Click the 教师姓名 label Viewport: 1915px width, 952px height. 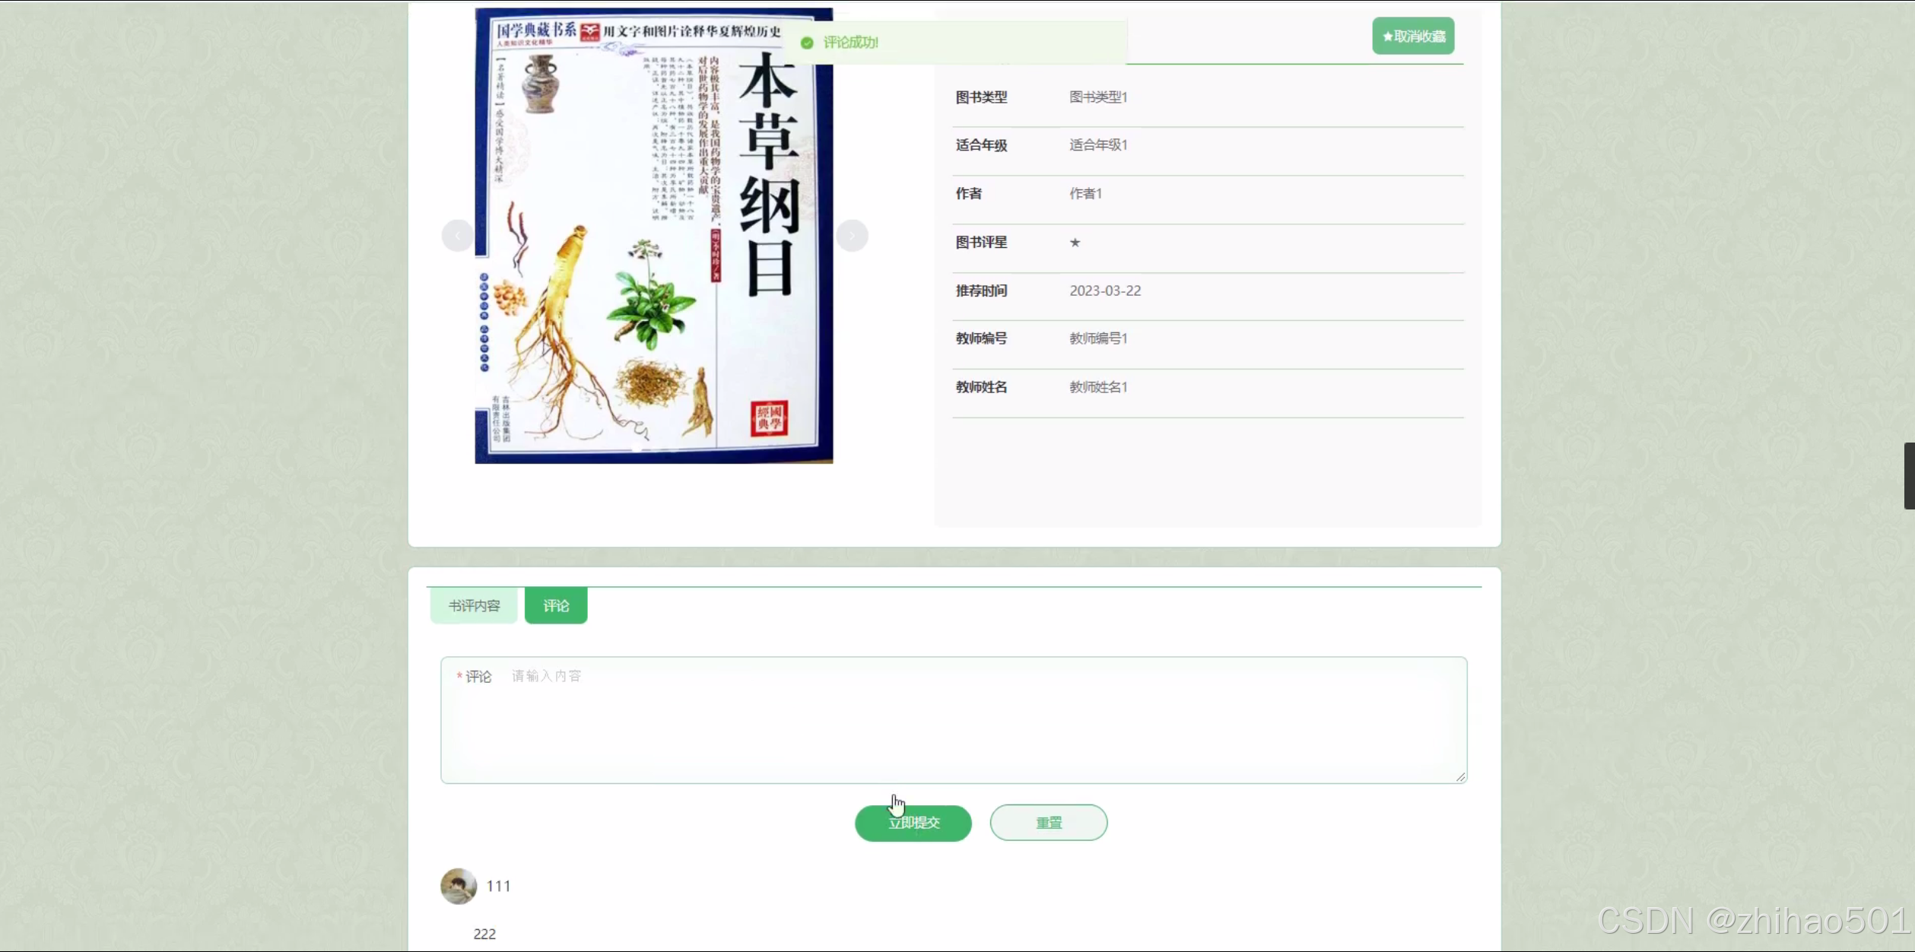click(x=981, y=387)
